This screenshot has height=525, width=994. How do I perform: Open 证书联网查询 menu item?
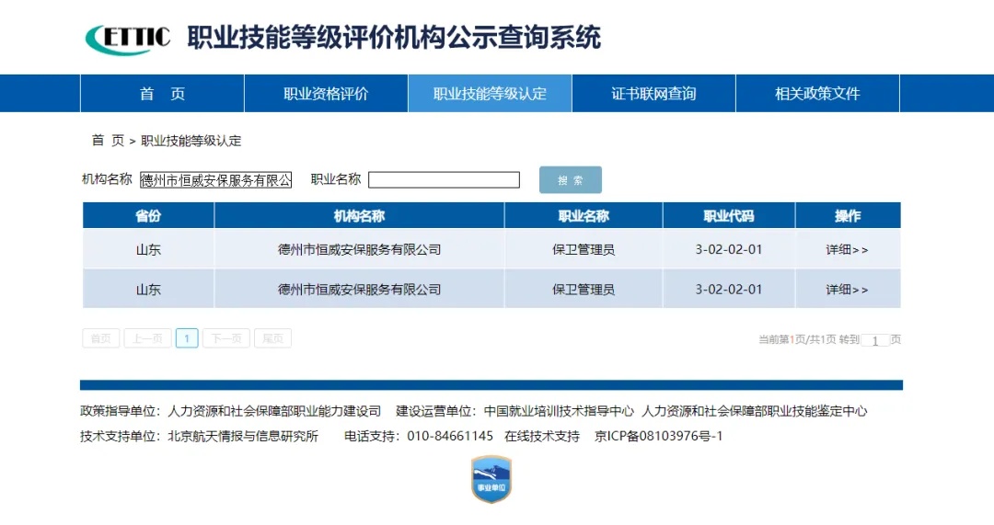(x=653, y=94)
